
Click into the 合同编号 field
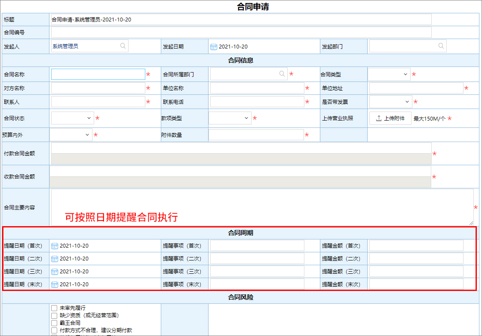coord(241,32)
